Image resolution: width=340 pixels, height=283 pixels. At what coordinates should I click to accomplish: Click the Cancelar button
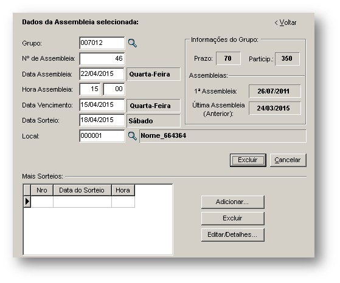[288, 160]
